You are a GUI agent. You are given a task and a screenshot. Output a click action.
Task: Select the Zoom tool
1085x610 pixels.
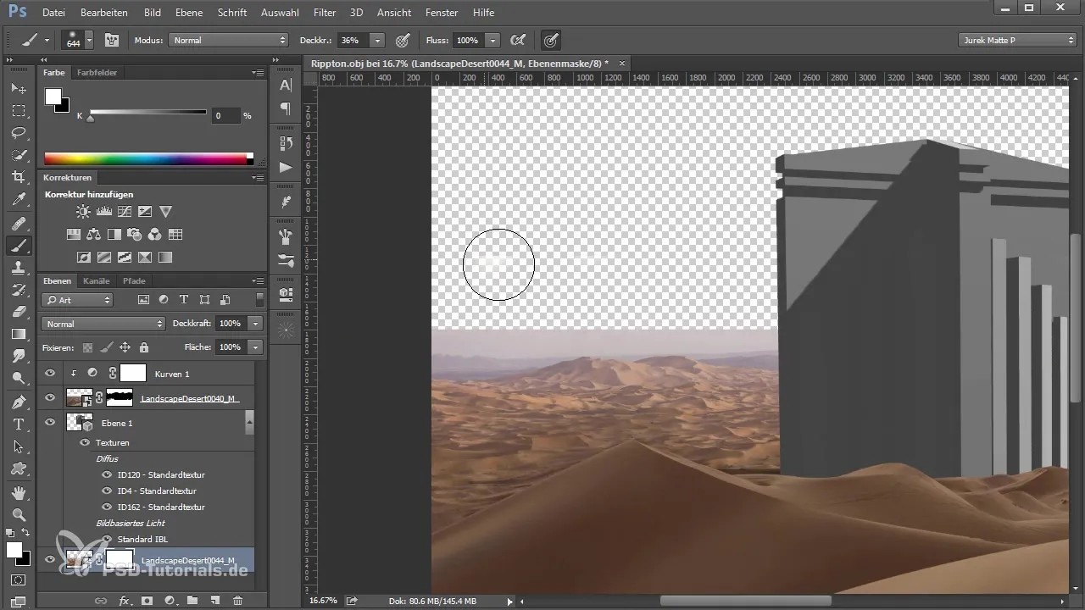(x=19, y=514)
